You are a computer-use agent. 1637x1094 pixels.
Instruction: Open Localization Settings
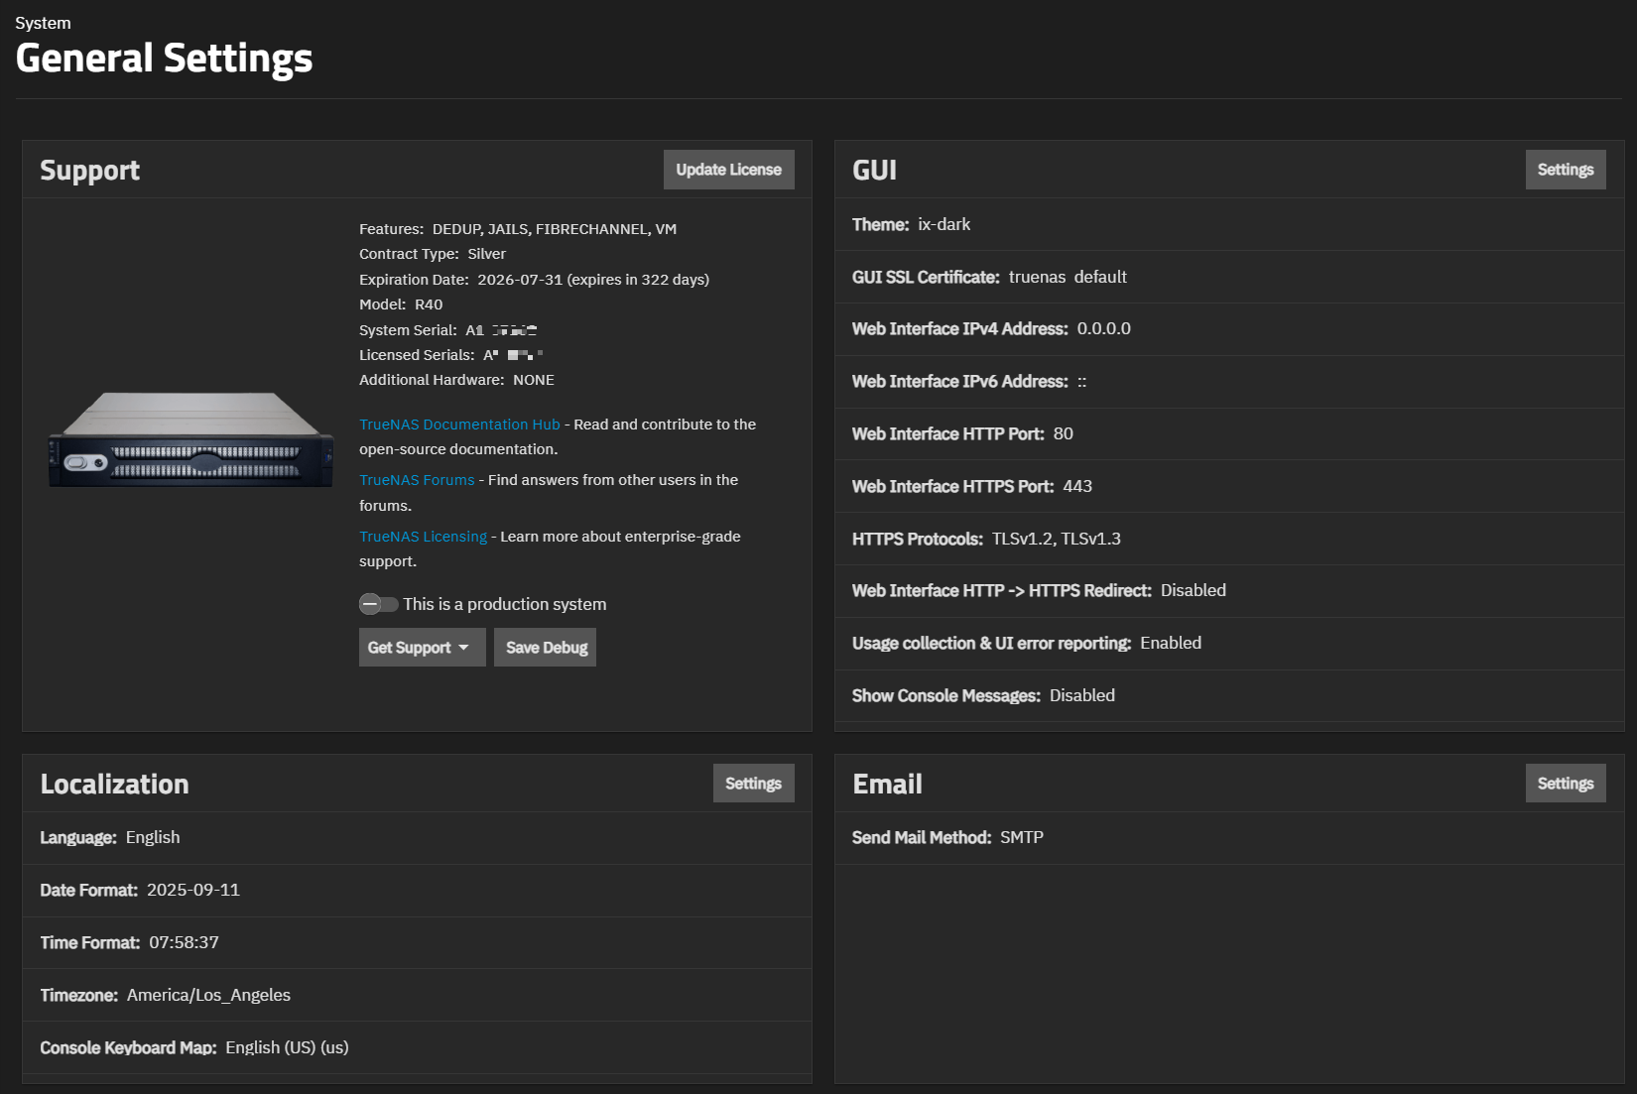click(753, 784)
